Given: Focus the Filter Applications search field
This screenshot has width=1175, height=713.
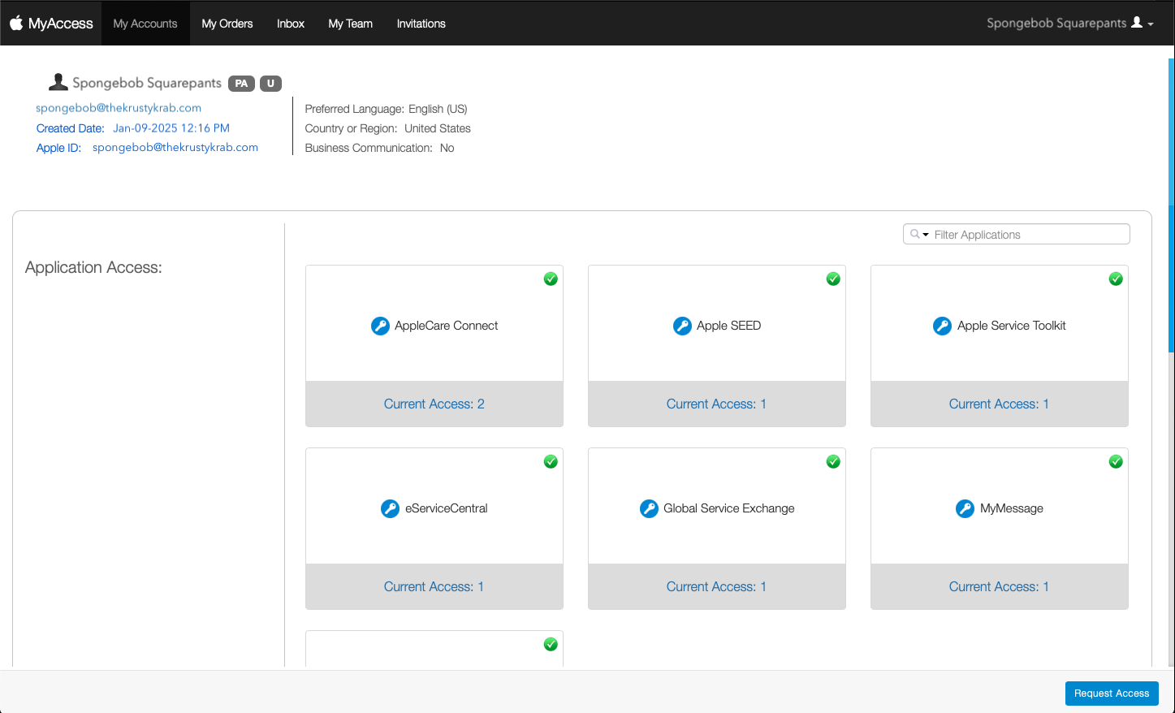Looking at the screenshot, I should [1017, 234].
